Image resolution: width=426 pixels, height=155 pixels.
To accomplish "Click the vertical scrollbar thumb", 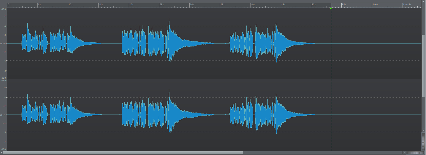I will pyautogui.click(x=423, y=66).
